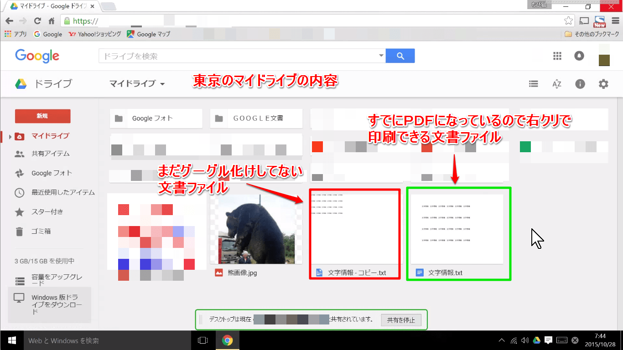Open the マイドライブ dropdown menu

137,84
